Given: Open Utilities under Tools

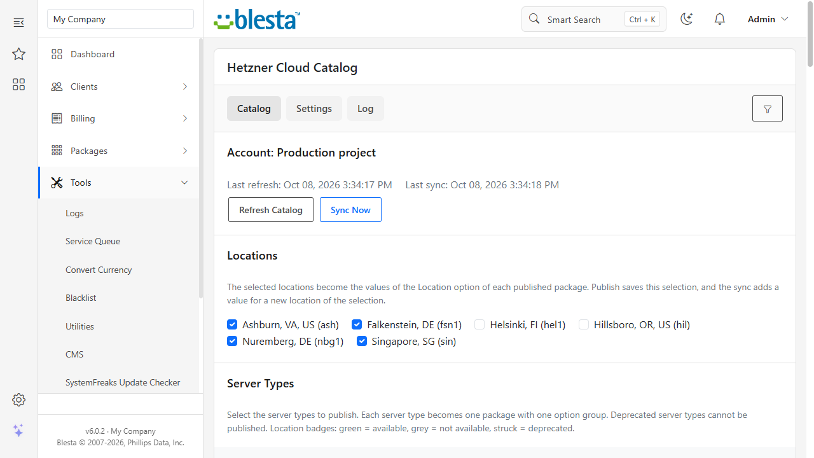Looking at the screenshot, I should 79,326.
